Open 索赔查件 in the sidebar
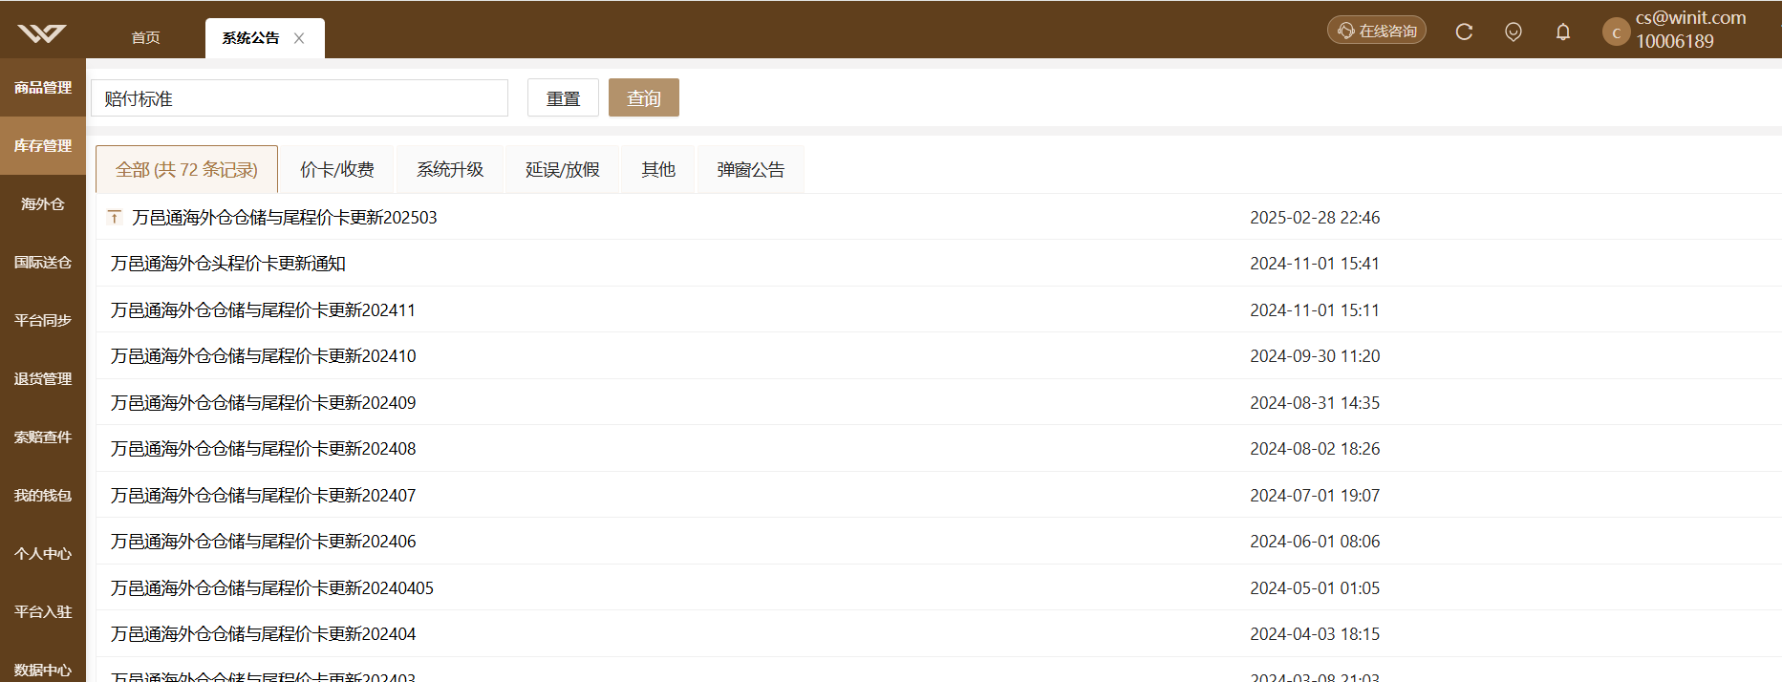This screenshot has width=1782, height=682. (x=43, y=437)
